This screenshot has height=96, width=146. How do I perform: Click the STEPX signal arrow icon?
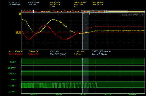(20, 92)
